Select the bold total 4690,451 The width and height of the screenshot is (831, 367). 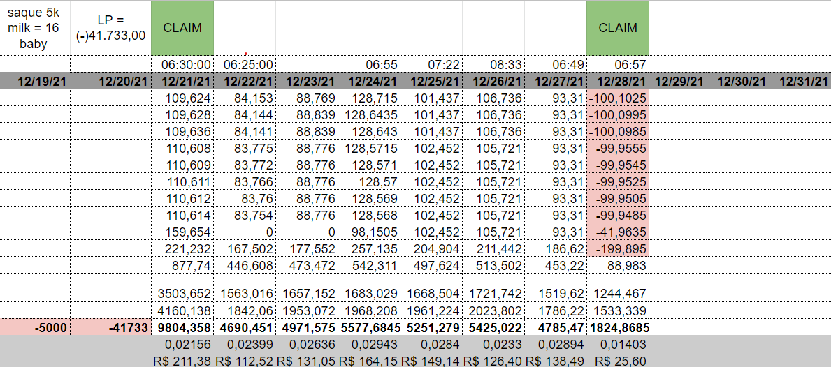pyautogui.click(x=245, y=327)
